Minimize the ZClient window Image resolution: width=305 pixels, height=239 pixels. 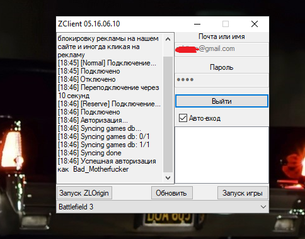point(197,24)
